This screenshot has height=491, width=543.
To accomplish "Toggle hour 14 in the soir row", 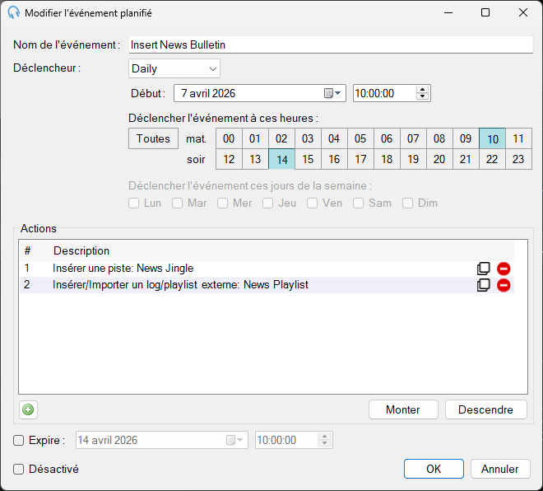I will pos(281,159).
